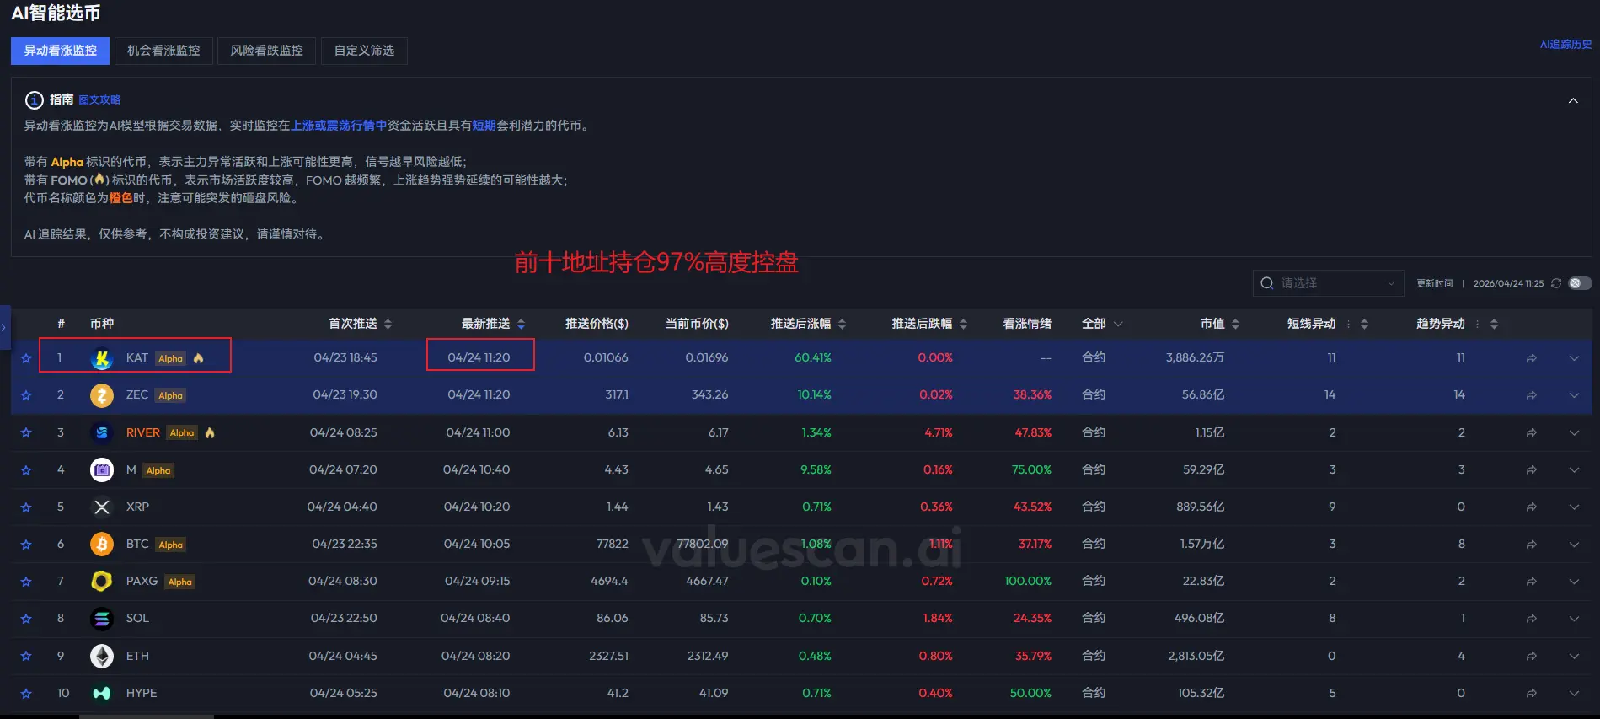Click the Alpha tag on PAXG
Viewport: 1600px width, 719px height.
click(180, 582)
